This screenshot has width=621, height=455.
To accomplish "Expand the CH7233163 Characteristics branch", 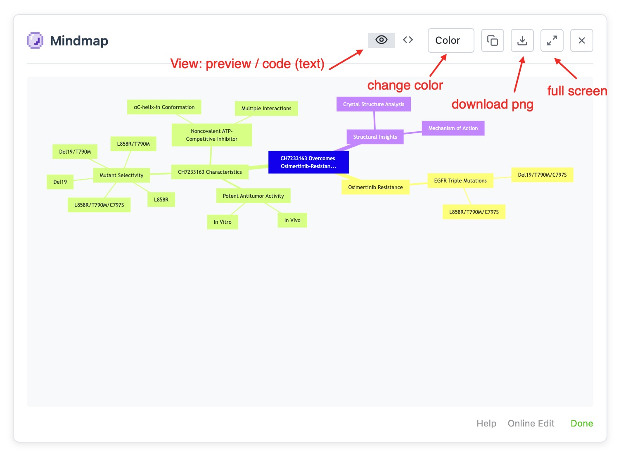I will [210, 172].
